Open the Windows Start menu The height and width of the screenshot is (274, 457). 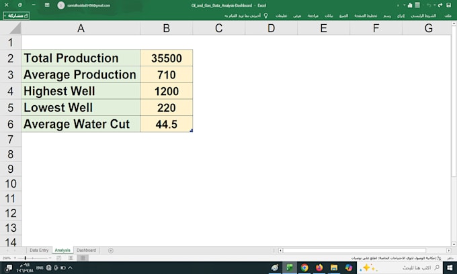[x=450, y=267]
